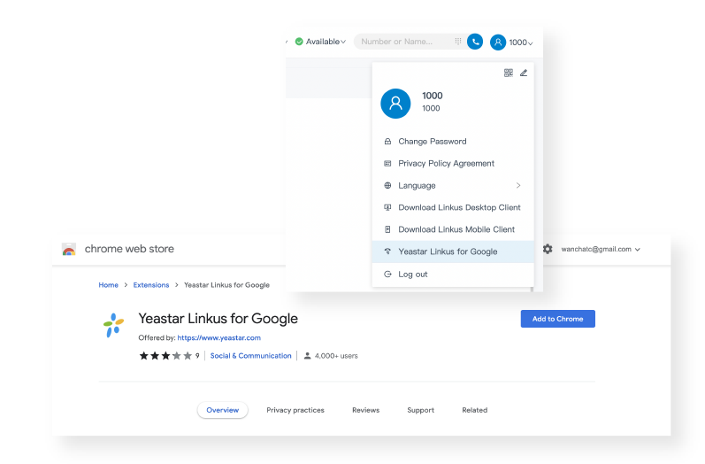This screenshot has width=705, height=464.
Task: Expand the Available status dropdown
Action: (x=343, y=42)
